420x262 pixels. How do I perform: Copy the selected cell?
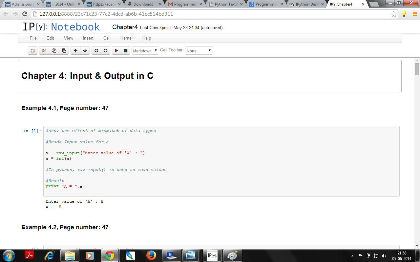(54, 51)
